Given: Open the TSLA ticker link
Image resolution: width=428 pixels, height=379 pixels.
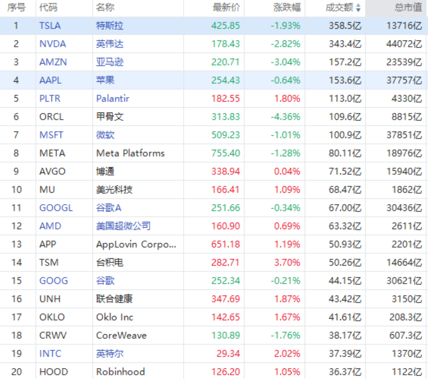Looking at the screenshot, I should point(50,26).
